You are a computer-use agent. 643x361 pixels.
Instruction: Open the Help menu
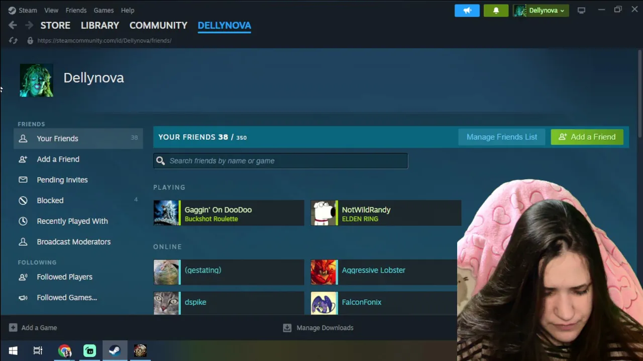[128, 10]
